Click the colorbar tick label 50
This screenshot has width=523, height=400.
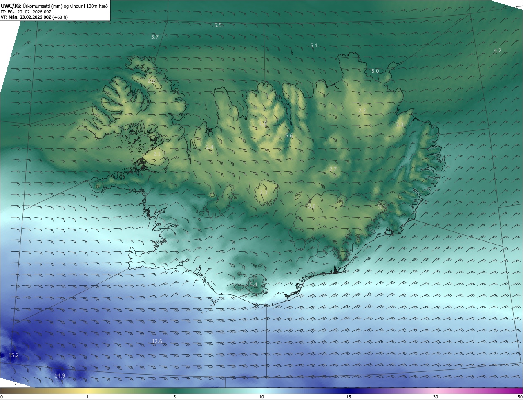pyautogui.click(x=520, y=397)
